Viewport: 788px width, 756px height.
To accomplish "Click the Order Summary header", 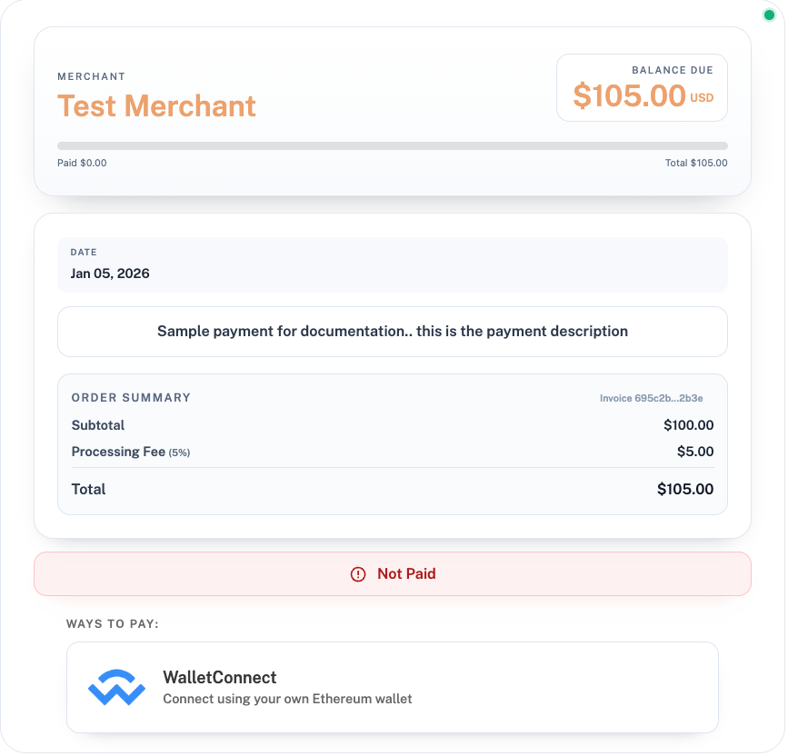I will coord(131,398).
